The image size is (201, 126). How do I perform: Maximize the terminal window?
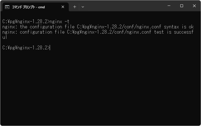182,6
